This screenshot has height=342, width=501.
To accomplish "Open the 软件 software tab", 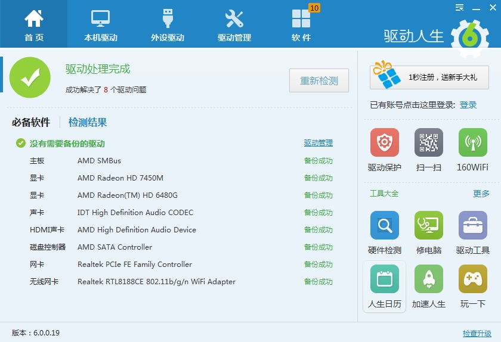I will [x=301, y=24].
